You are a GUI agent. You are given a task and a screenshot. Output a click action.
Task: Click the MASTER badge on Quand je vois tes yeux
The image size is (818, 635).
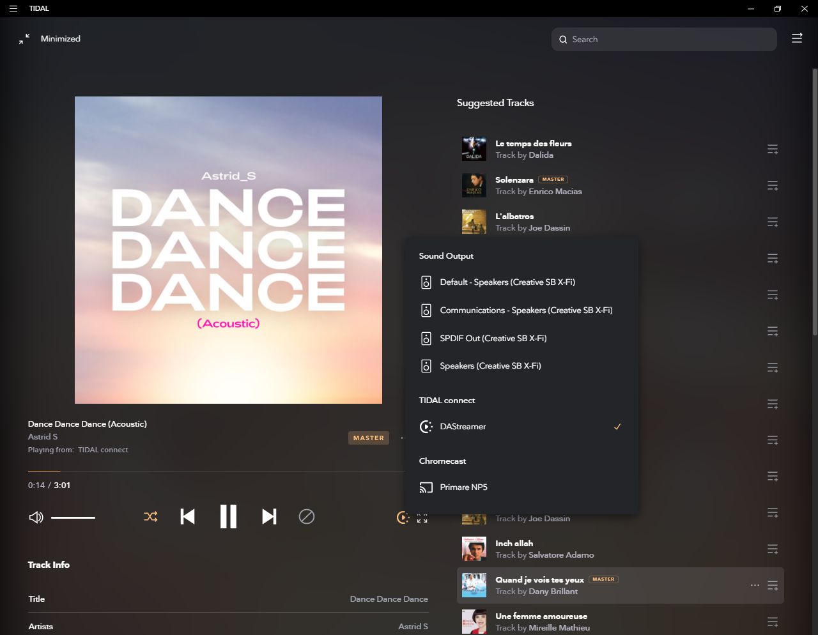[x=603, y=579]
